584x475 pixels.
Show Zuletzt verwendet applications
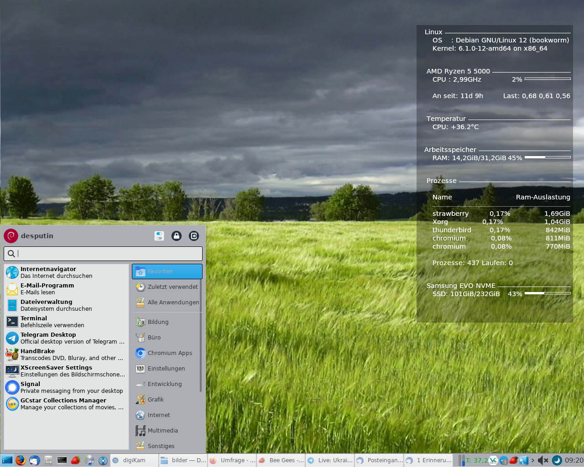pyautogui.click(x=167, y=287)
